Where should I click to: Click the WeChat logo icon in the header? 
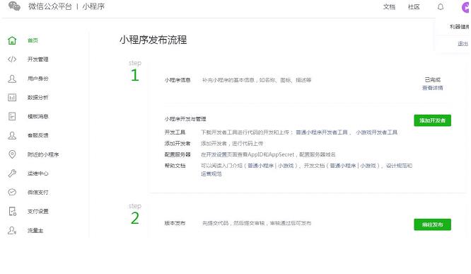[14, 6]
